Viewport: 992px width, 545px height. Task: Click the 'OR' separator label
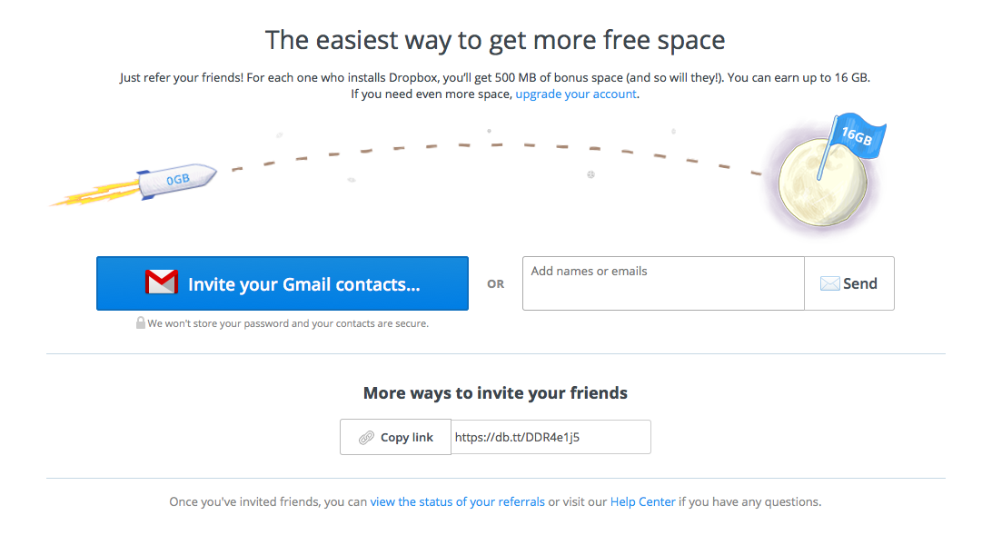pyautogui.click(x=495, y=283)
